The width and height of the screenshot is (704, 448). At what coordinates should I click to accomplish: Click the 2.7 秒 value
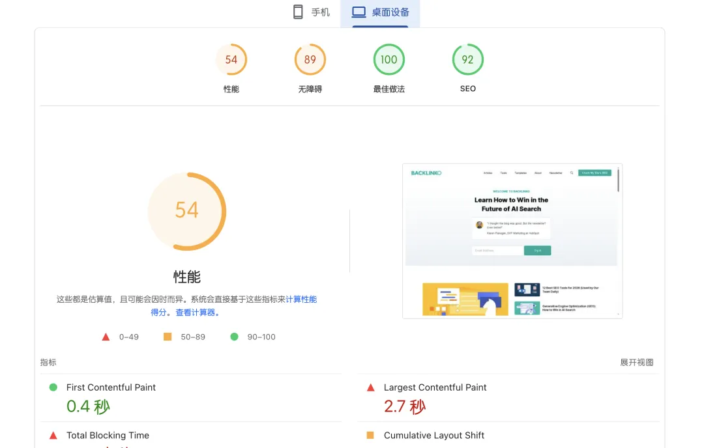coord(405,406)
